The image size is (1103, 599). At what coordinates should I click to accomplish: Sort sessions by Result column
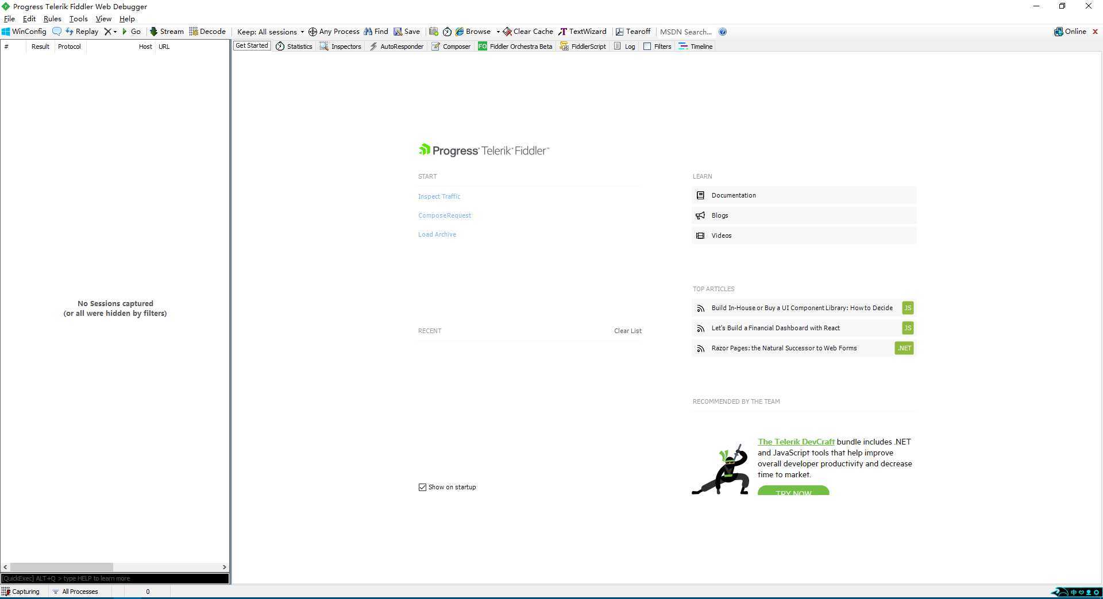click(x=40, y=47)
